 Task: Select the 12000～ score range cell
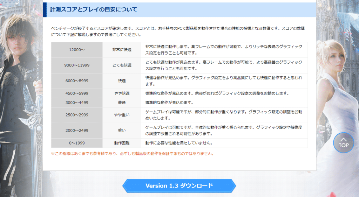77,50
